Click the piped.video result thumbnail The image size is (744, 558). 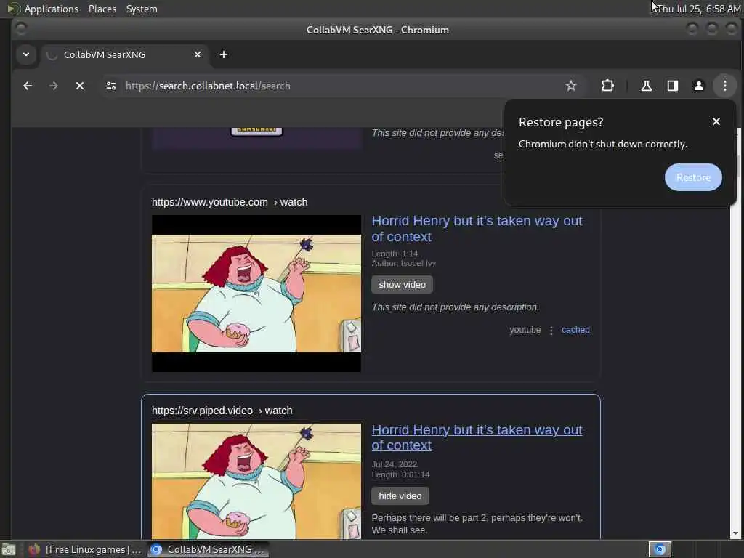[256, 481]
